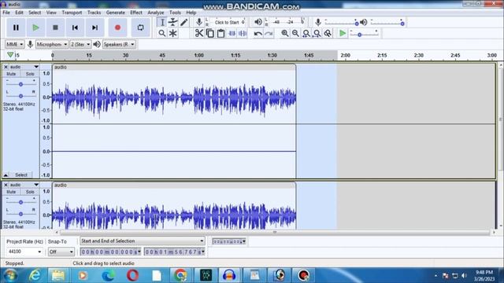The image size is (504, 283).
Task: Click Fit project to width icon
Action: point(317,33)
